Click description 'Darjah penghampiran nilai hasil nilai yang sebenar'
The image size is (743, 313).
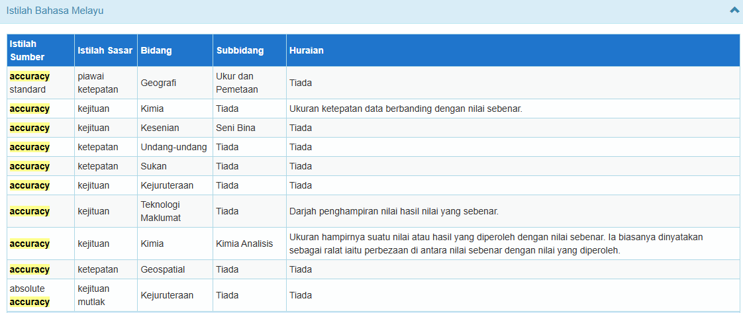[394, 211]
